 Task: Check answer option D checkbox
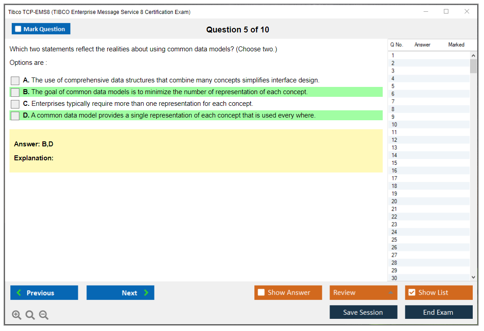(x=15, y=116)
